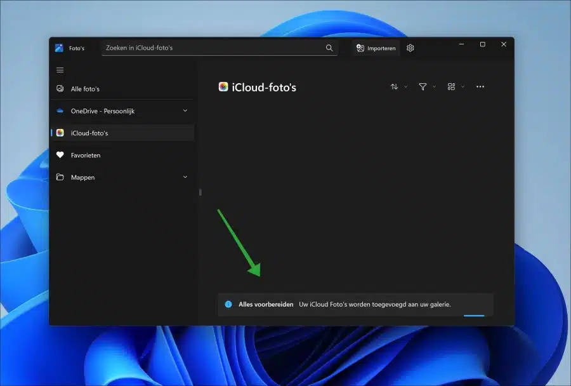Open settings via gear icon
This screenshot has width=571, height=386.
coord(410,48)
